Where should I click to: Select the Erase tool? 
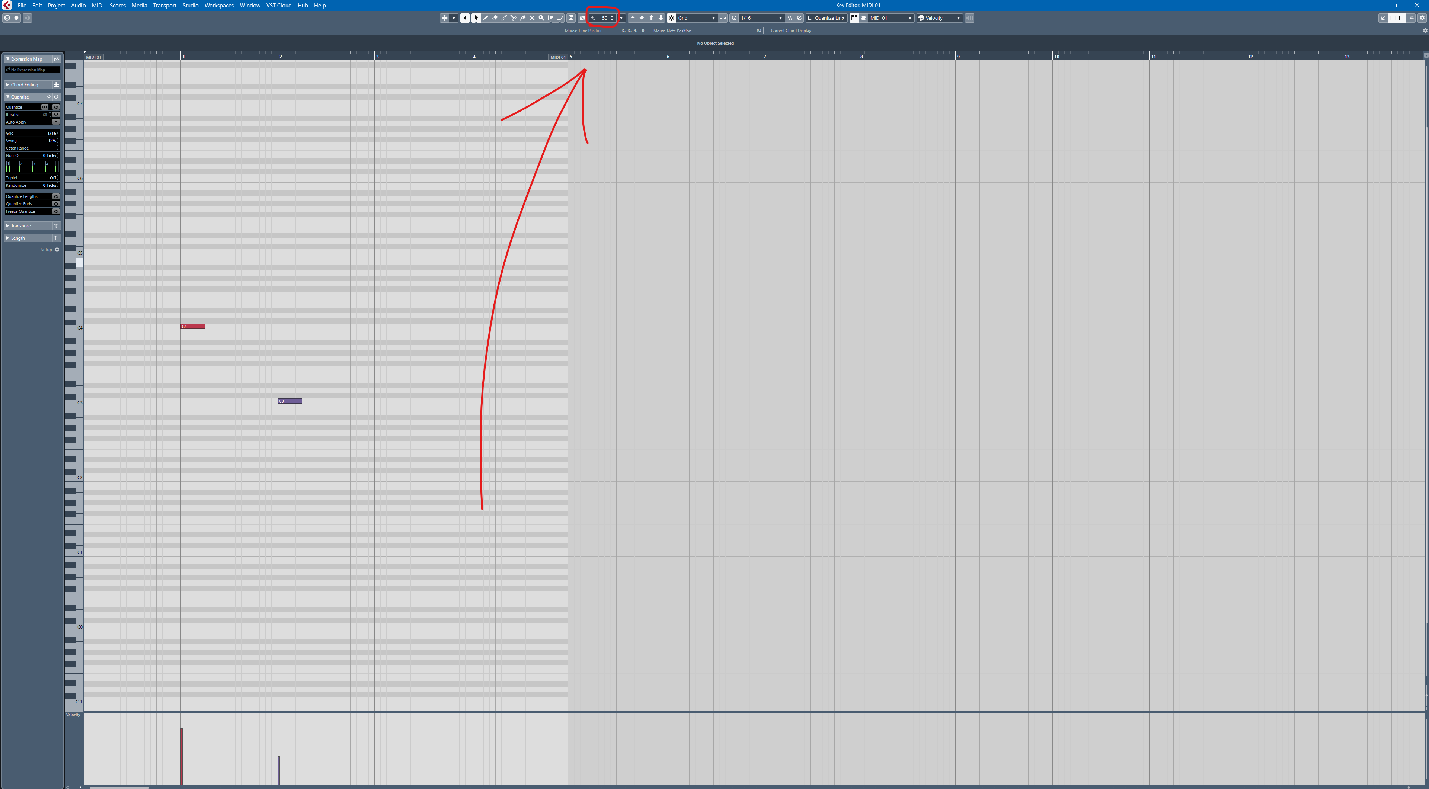tap(495, 18)
